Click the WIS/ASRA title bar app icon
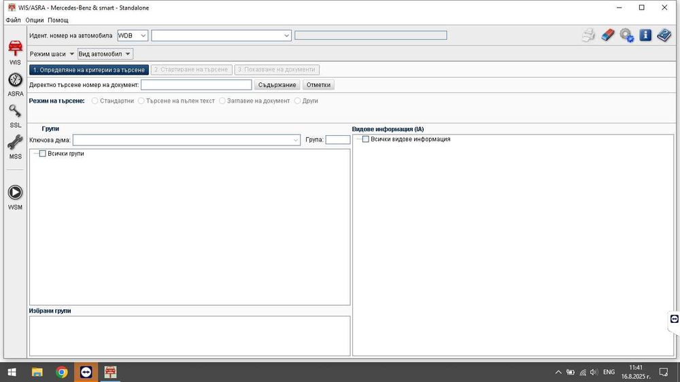 [x=12, y=7]
